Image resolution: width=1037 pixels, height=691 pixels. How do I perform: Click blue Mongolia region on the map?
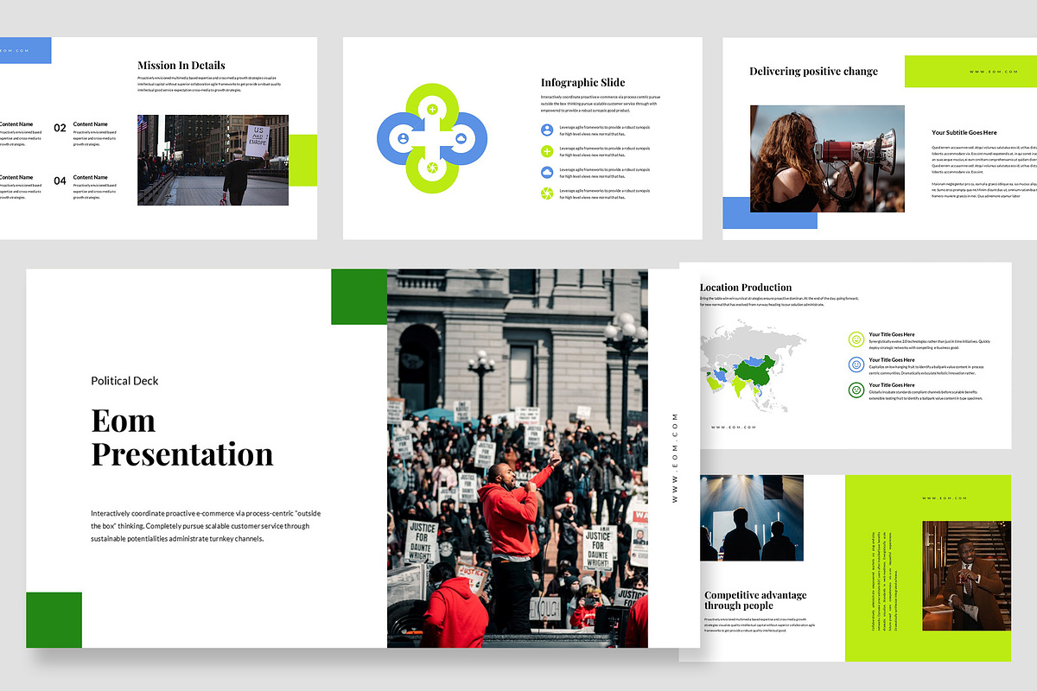(754, 360)
